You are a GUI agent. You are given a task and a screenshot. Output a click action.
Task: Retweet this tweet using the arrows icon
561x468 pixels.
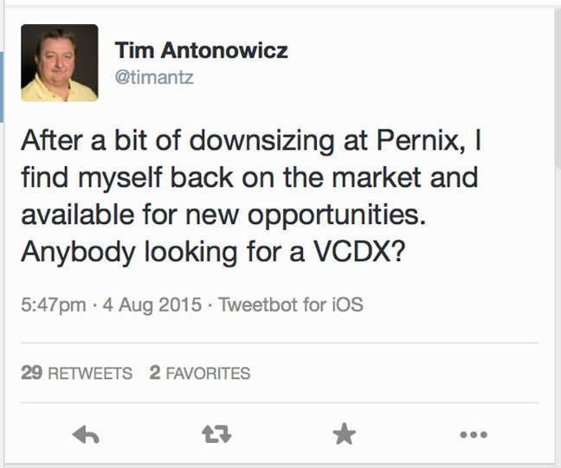click(x=216, y=434)
